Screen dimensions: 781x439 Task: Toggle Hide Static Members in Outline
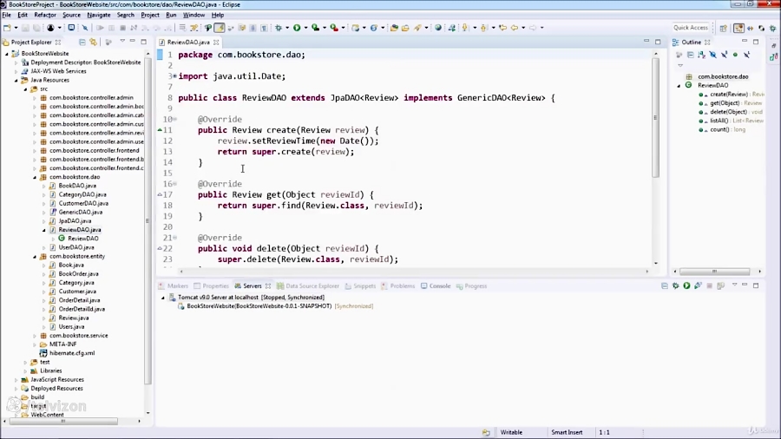tap(725, 55)
